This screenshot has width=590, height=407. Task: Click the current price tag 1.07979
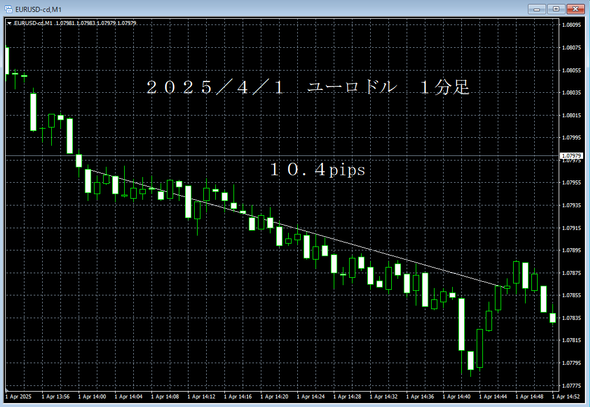point(571,155)
